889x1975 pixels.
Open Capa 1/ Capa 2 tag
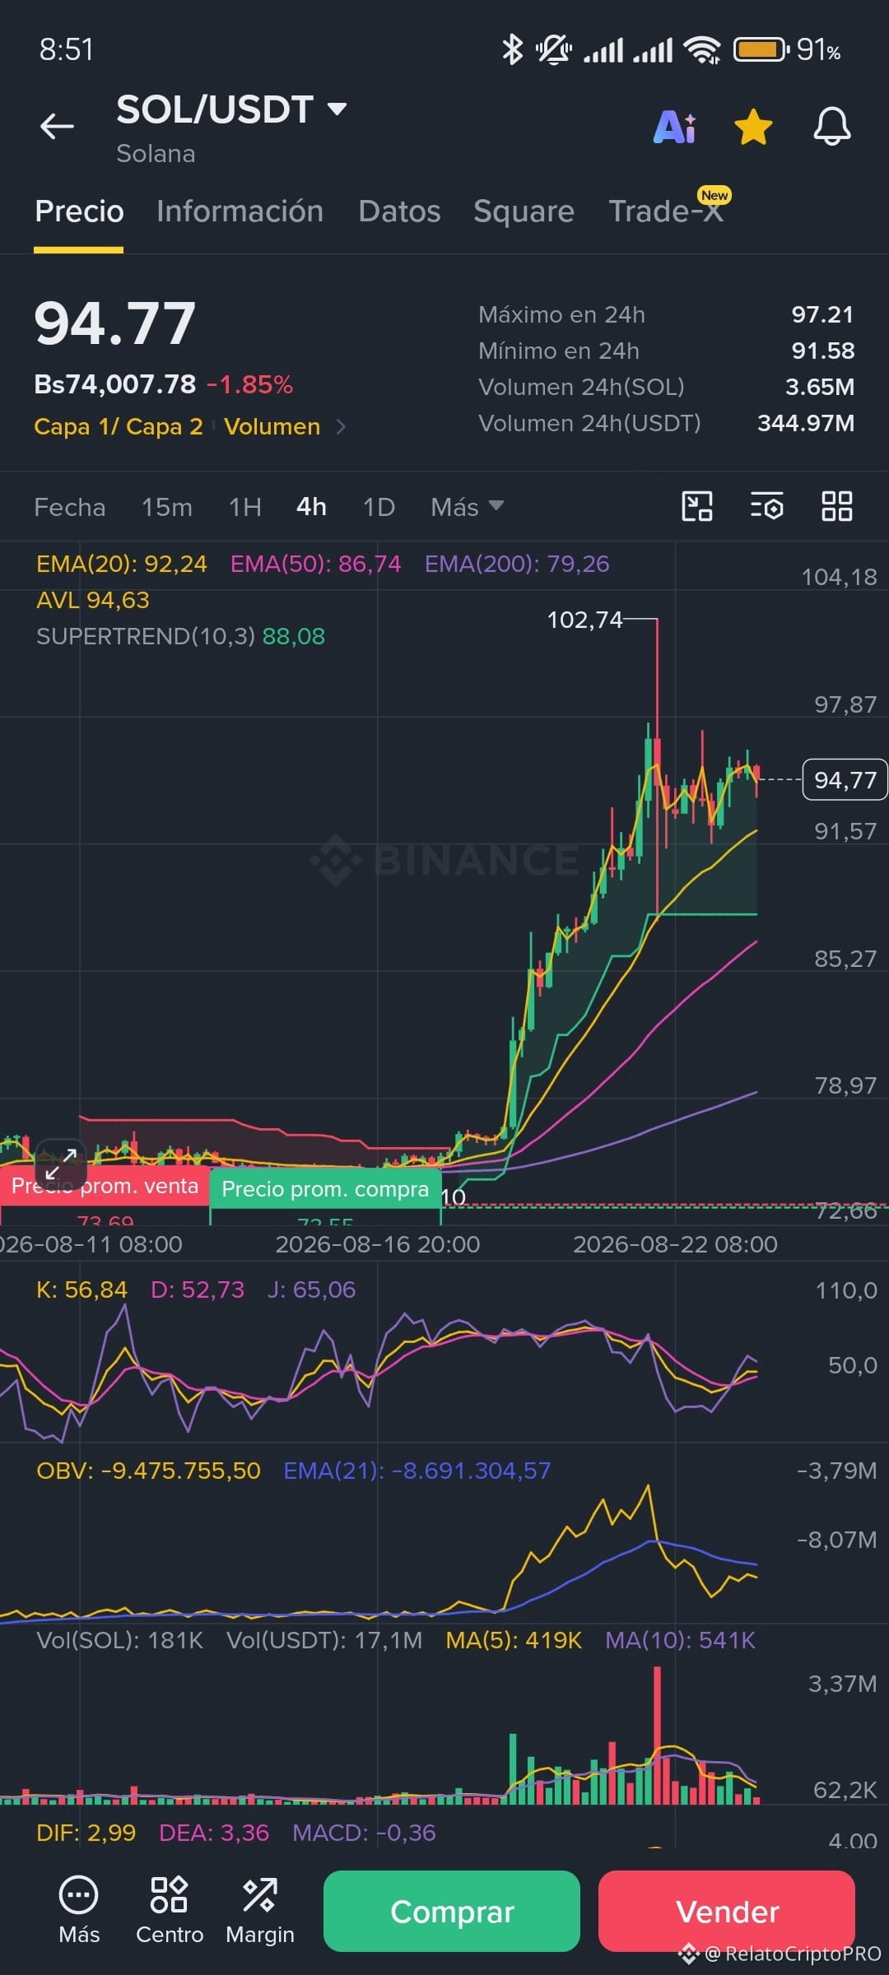[119, 426]
